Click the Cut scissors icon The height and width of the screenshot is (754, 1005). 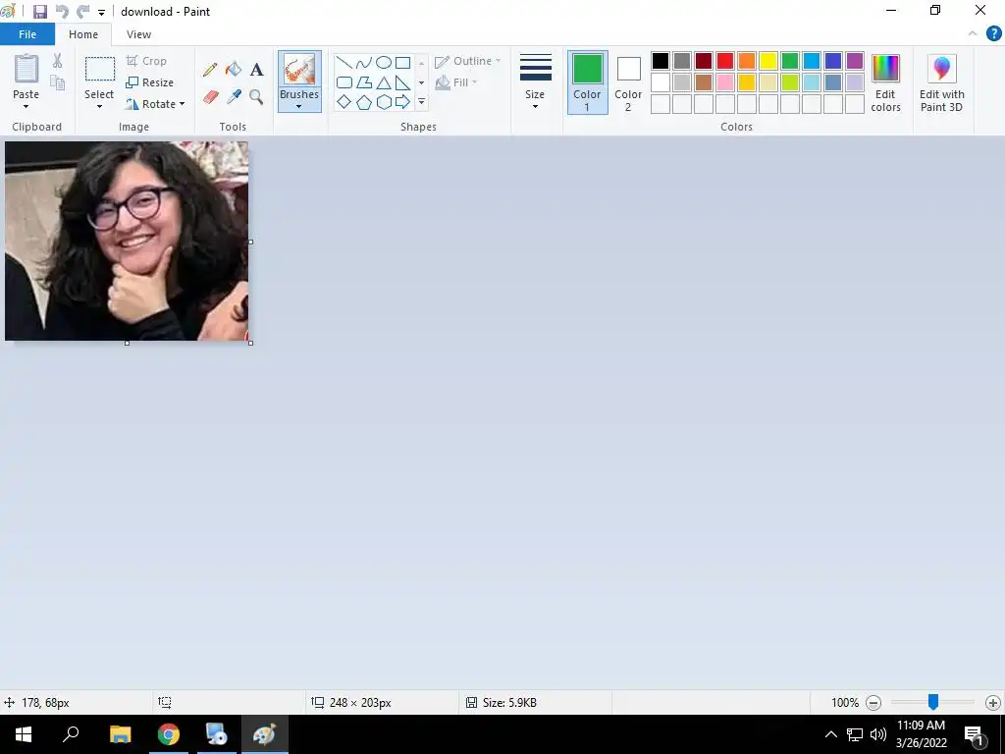(x=58, y=61)
